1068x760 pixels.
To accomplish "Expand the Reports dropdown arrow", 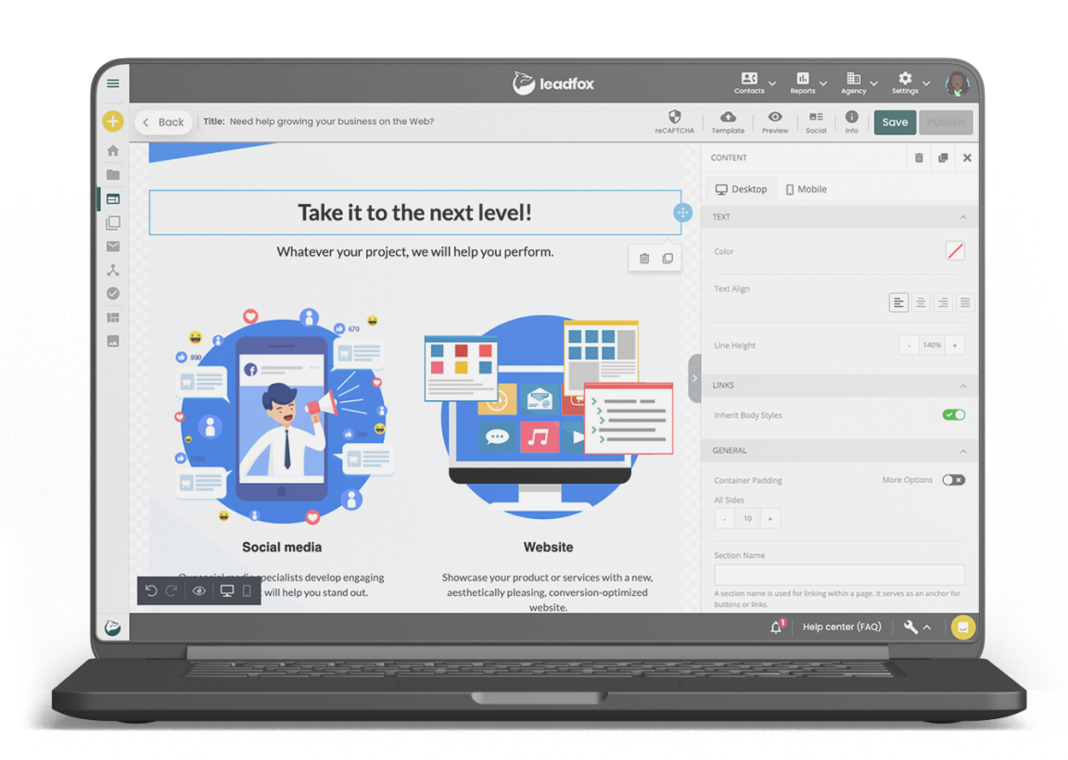I will click(823, 83).
